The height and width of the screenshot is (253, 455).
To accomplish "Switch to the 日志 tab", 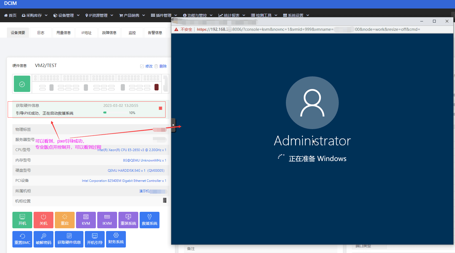I will [41, 33].
